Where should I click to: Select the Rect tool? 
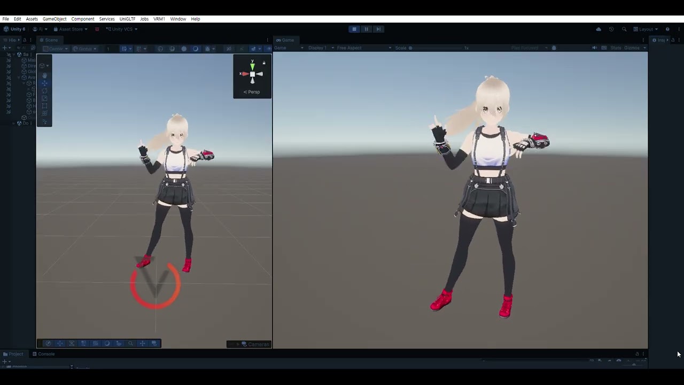click(x=44, y=106)
